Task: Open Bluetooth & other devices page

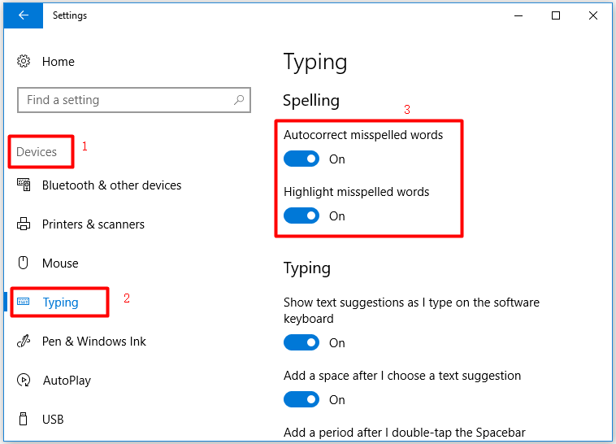Action: tap(111, 185)
